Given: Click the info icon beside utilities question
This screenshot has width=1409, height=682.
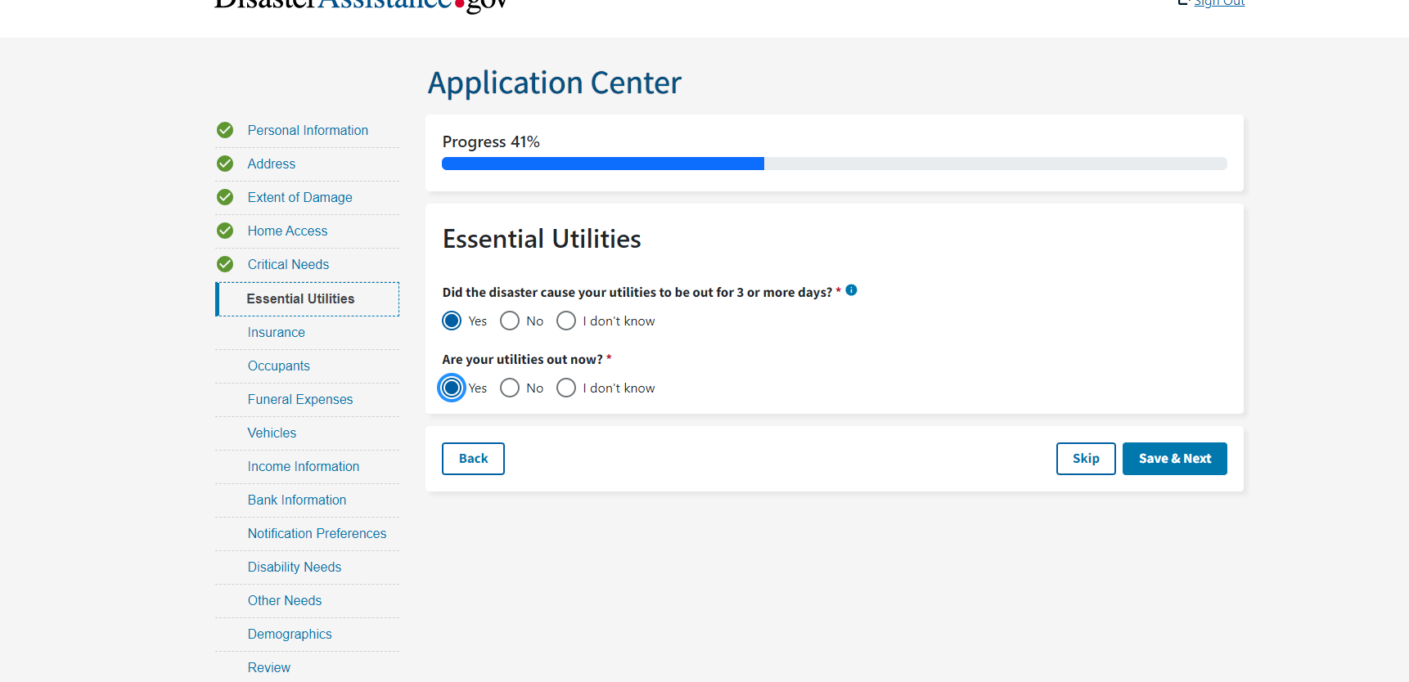Looking at the screenshot, I should point(851,290).
